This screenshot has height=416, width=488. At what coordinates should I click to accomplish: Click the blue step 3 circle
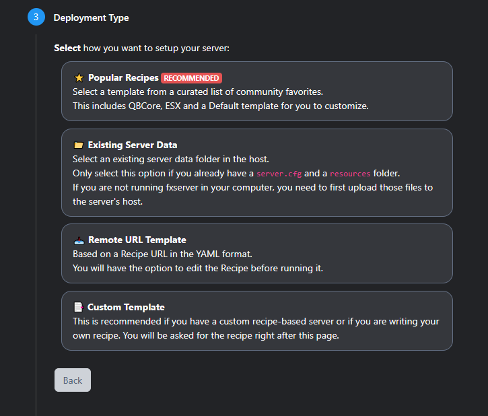pos(36,18)
